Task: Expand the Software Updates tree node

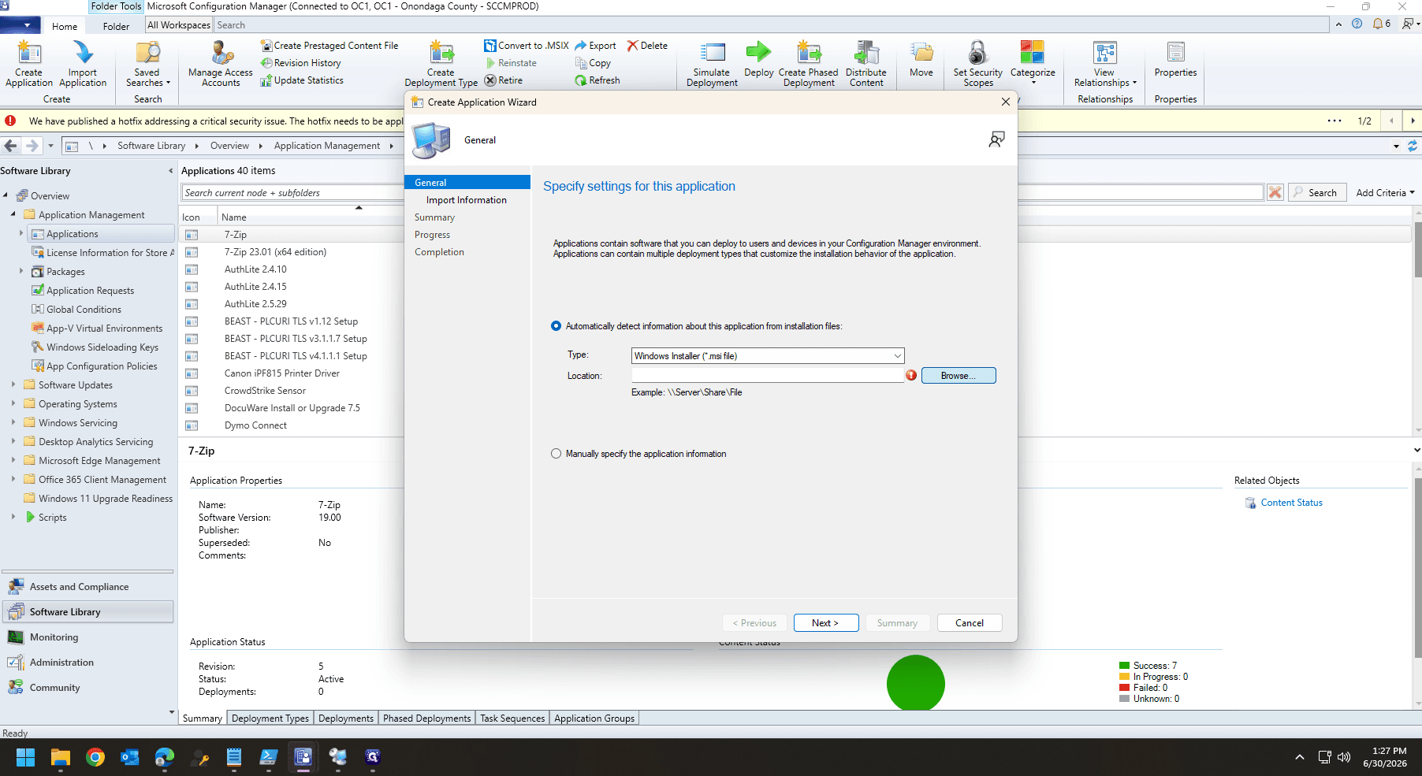Action: (13, 385)
